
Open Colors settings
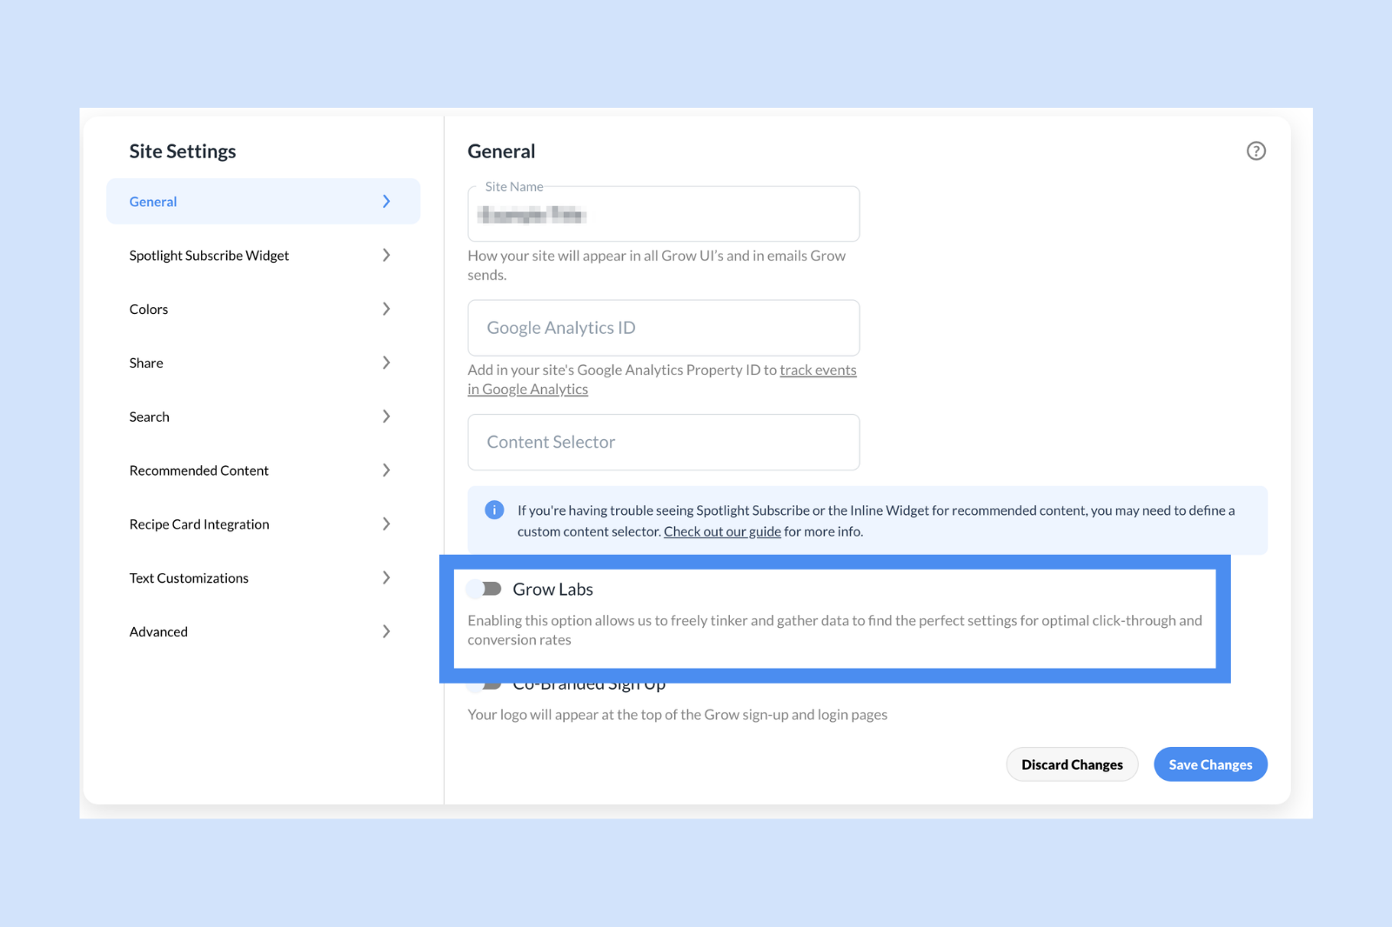click(x=263, y=309)
